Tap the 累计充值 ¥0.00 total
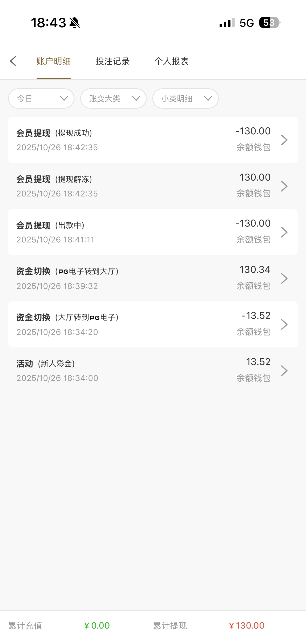The height and width of the screenshot is (633, 306). click(97, 625)
